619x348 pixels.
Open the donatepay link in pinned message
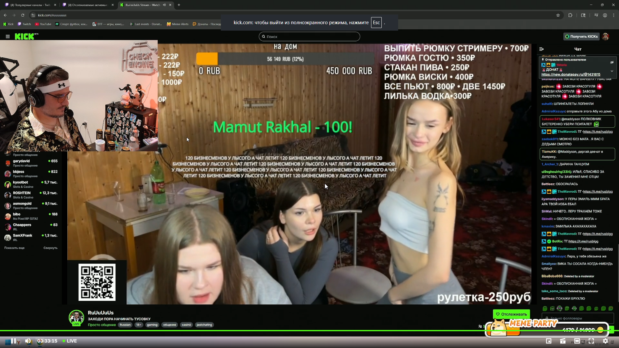pyautogui.click(x=571, y=74)
